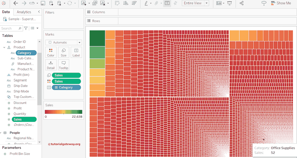Click the view-as-list icon beside search

click(32, 28)
